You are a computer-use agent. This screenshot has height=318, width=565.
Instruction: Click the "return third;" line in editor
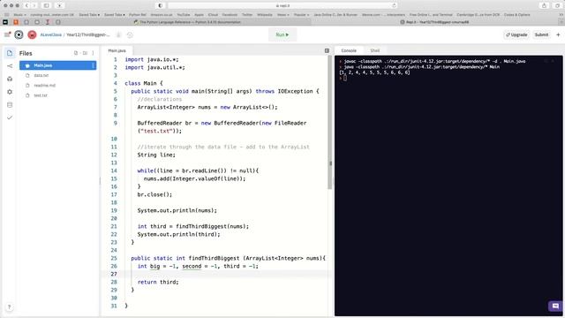pyautogui.click(x=158, y=282)
